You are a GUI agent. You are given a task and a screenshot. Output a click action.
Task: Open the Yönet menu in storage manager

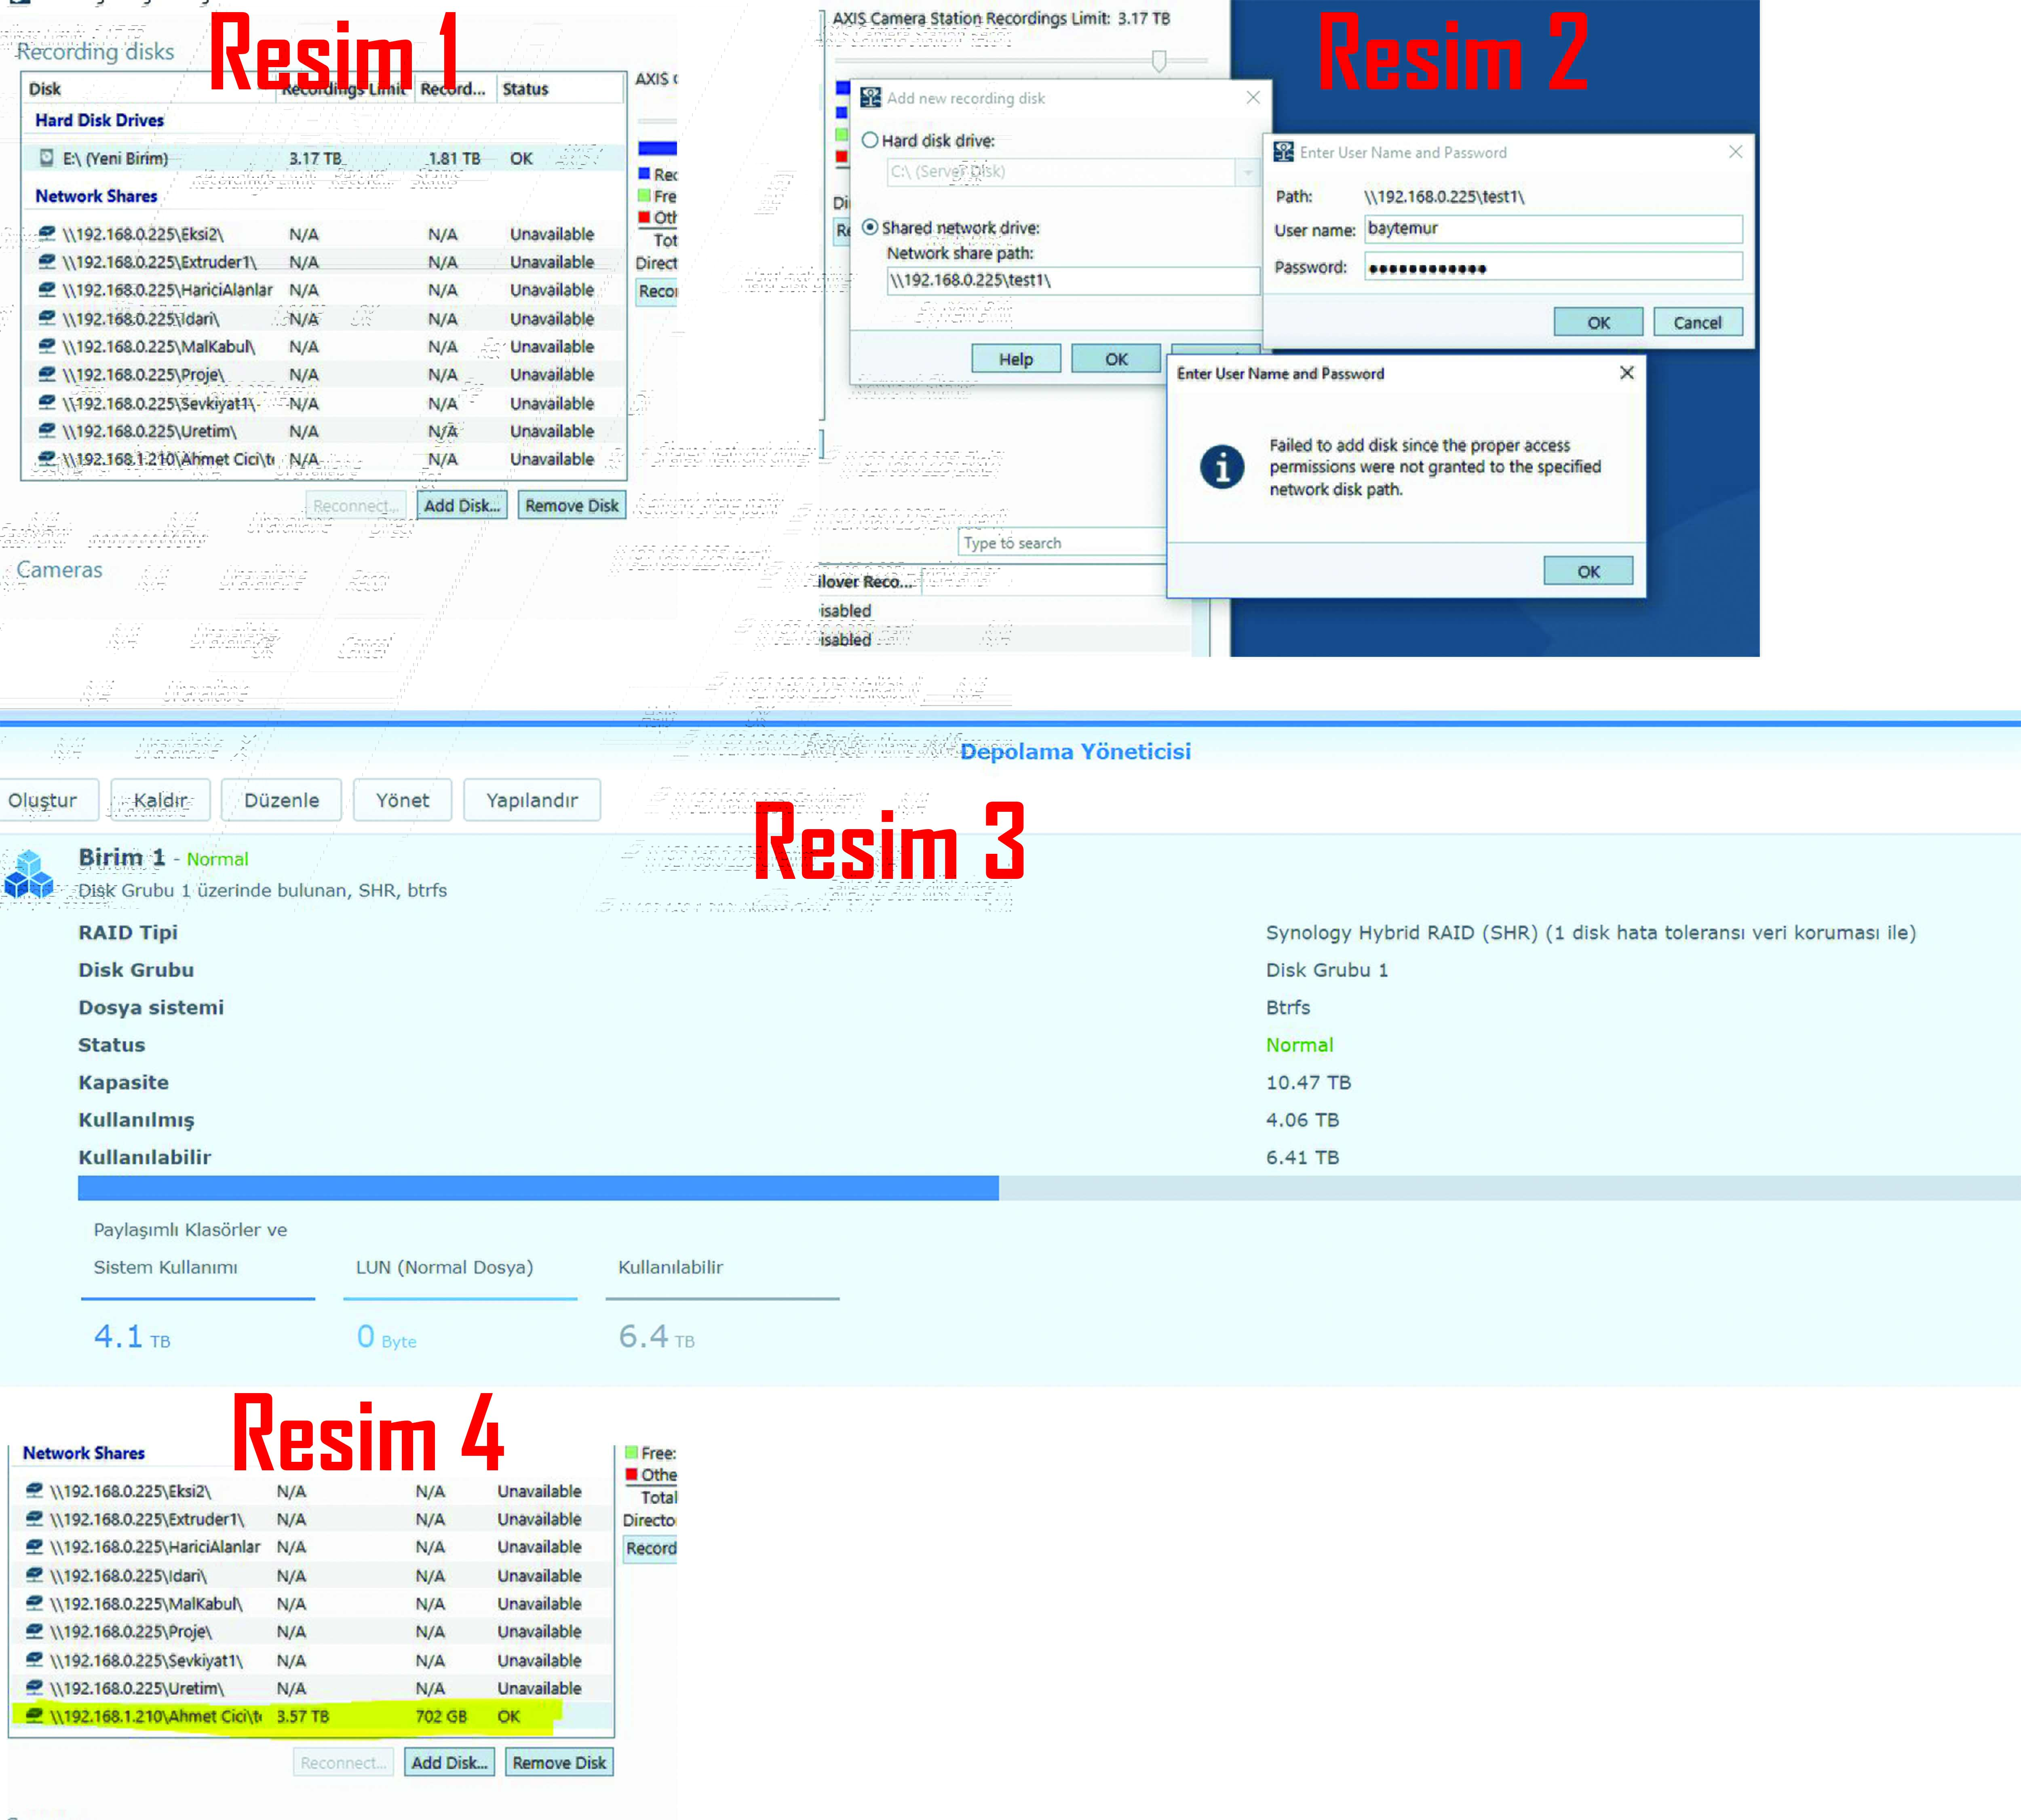pos(402,800)
